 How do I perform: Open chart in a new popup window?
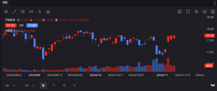pos(188,12)
